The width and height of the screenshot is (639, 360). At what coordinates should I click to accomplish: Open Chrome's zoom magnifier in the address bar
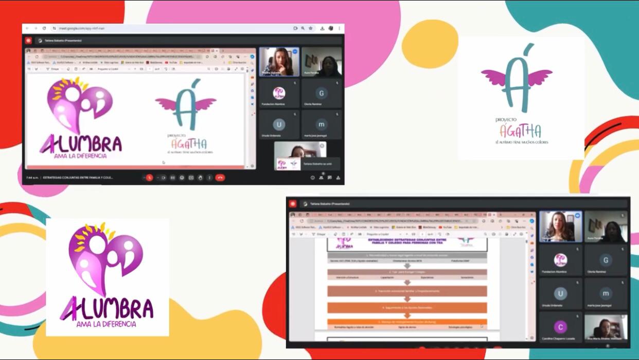pos(303,28)
